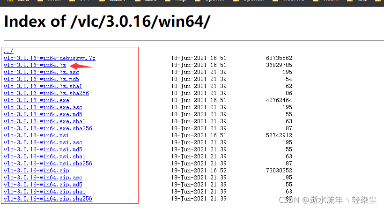Click the file size 73030352
384x208 pixels.
[279, 171]
